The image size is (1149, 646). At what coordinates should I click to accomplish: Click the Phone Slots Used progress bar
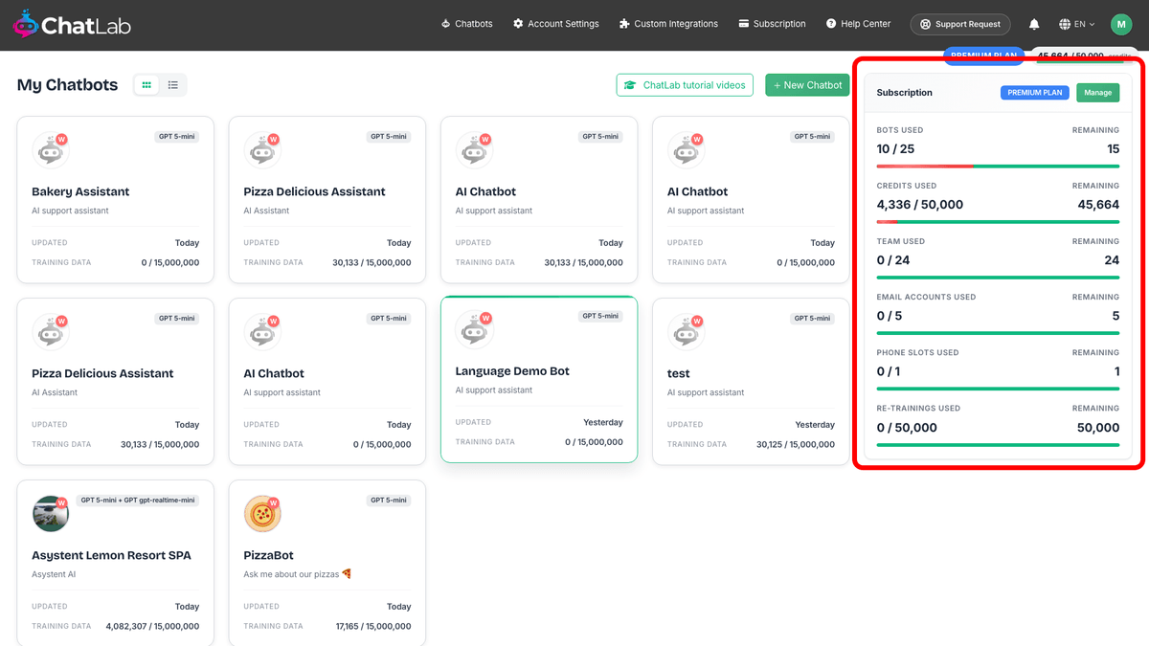point(998,389)
